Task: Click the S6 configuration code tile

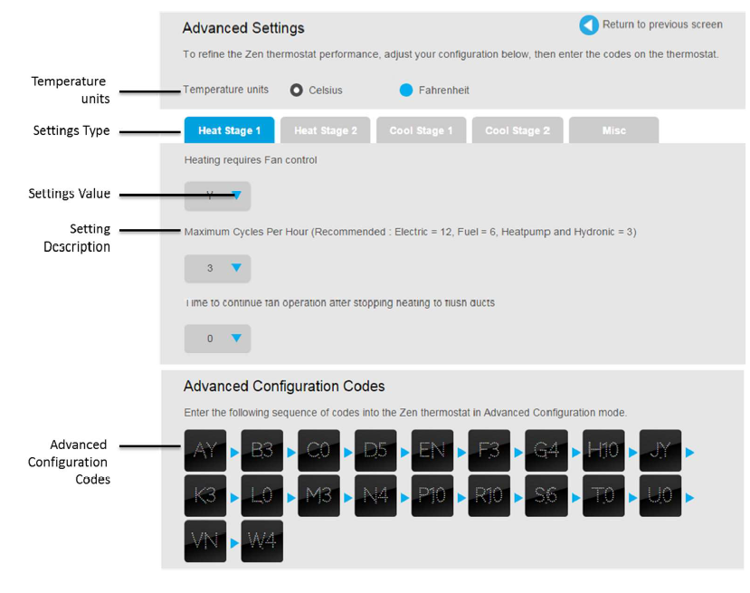Action: click(546, 496)
